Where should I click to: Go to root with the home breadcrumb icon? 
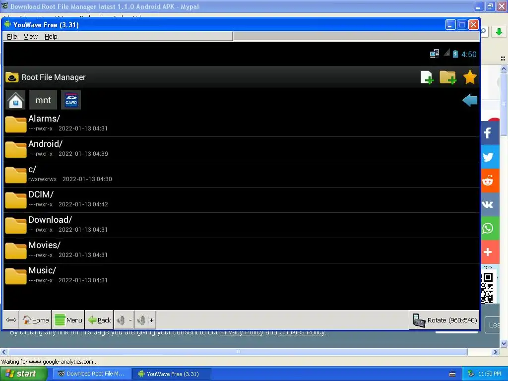tap(15, 100)
